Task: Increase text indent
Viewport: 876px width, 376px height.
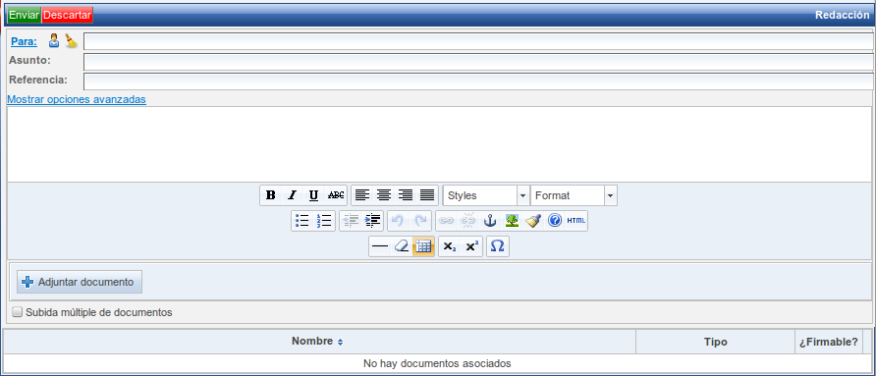Action: point(372,221)
